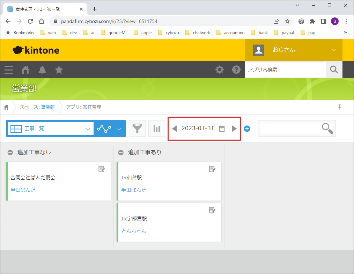
Task: Pin the app with pushpin icon
Action: click(339, 107)
